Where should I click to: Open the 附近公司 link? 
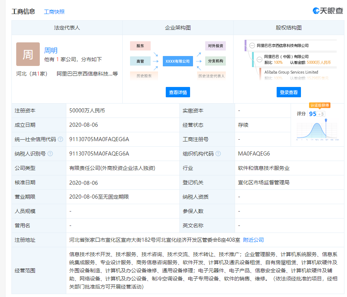click(x=253, y=240)
